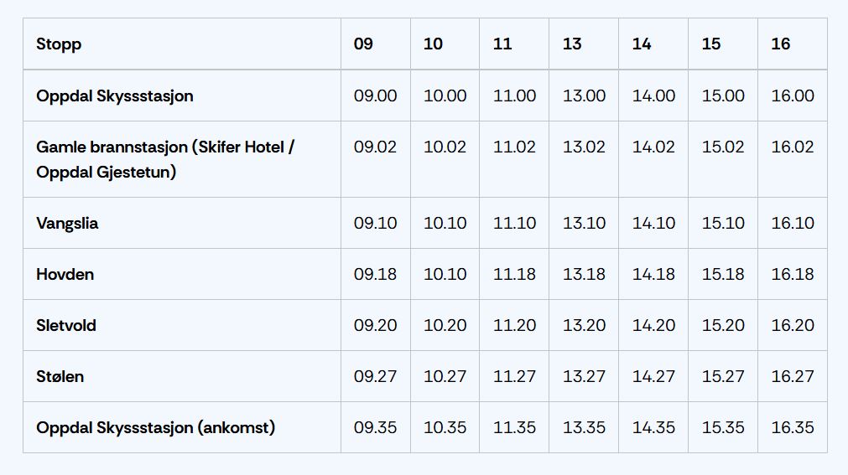Click the 13 column header

[x=572, y=44]
